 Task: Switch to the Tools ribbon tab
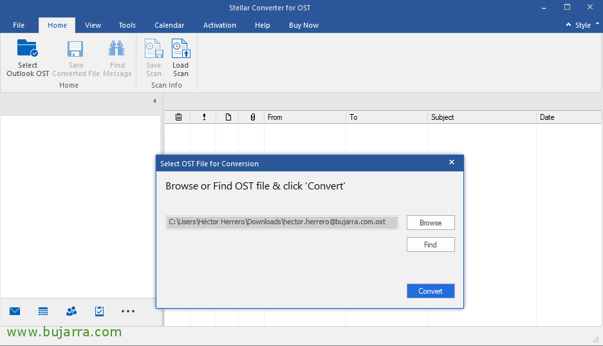pos(127,25)
